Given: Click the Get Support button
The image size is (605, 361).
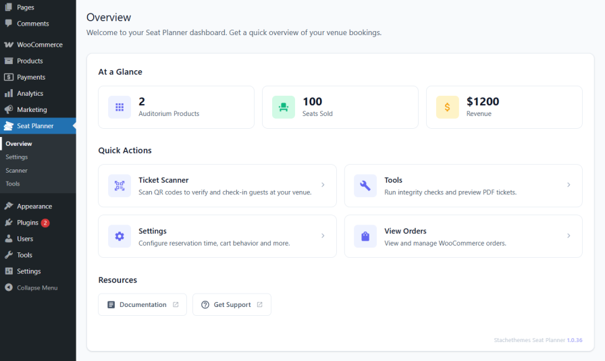Looking at the screenshot, I should [x=232, y=304].
